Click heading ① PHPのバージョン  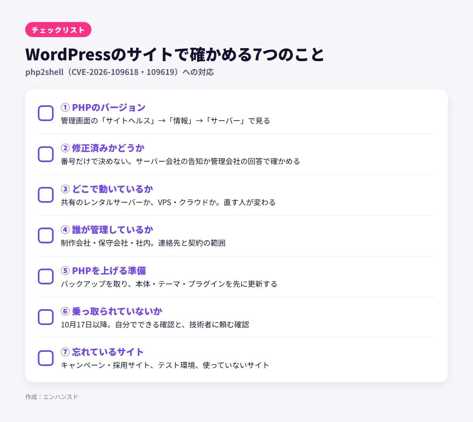[103, 108]
